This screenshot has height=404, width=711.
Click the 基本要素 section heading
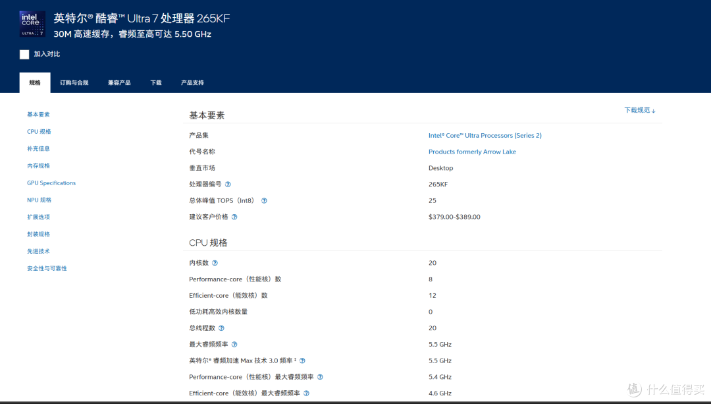pos(207,115)
